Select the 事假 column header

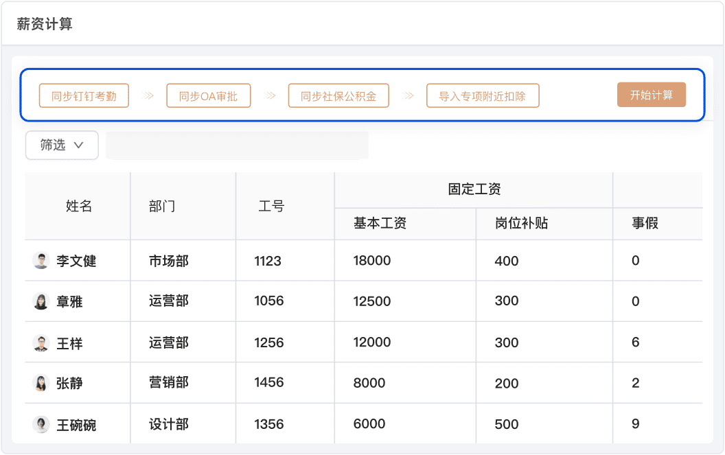click(645, 223)
